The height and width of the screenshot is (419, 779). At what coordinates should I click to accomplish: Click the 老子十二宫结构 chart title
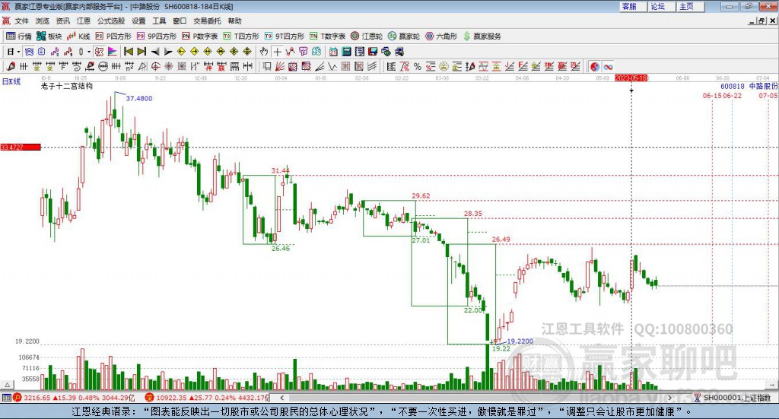67,86
